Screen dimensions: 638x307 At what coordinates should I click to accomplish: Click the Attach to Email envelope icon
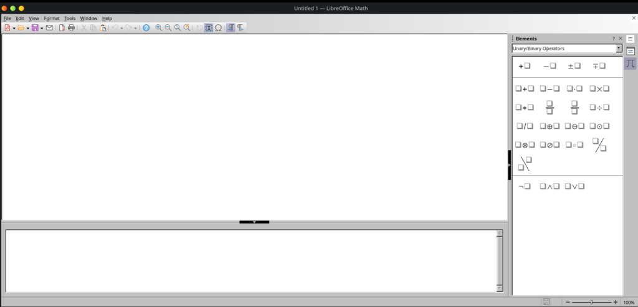[49, 28]
